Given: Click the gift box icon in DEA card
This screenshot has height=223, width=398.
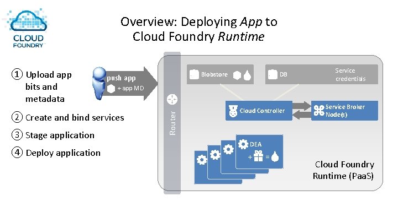Looking at the screenshot, I should coord(258,156).
